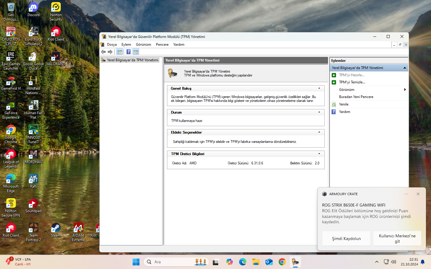Open VALORANT desktop shortcut
Viewport: 431px width, 269px height.
click(56, 59)
